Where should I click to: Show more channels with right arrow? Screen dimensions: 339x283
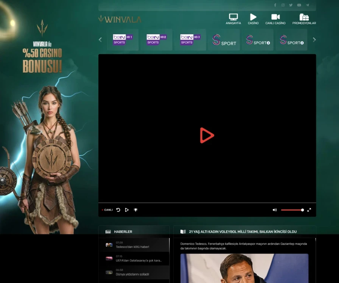tap(314, 40)
